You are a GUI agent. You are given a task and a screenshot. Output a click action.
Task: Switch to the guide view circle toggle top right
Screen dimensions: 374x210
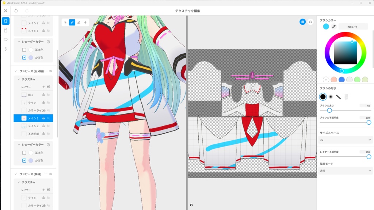pos(302,22)
